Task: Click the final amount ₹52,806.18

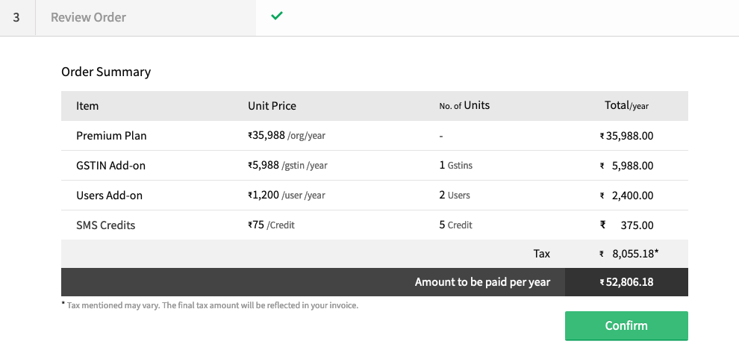Action: tap(627, 282)
